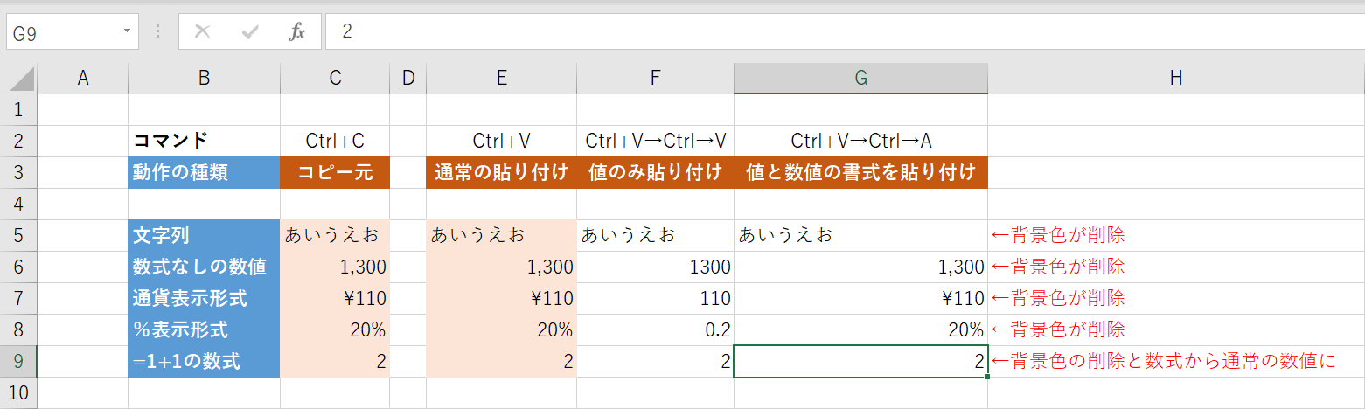Select column C header
The height and width of the screenshot is (409, 1365).
[335, 79]
